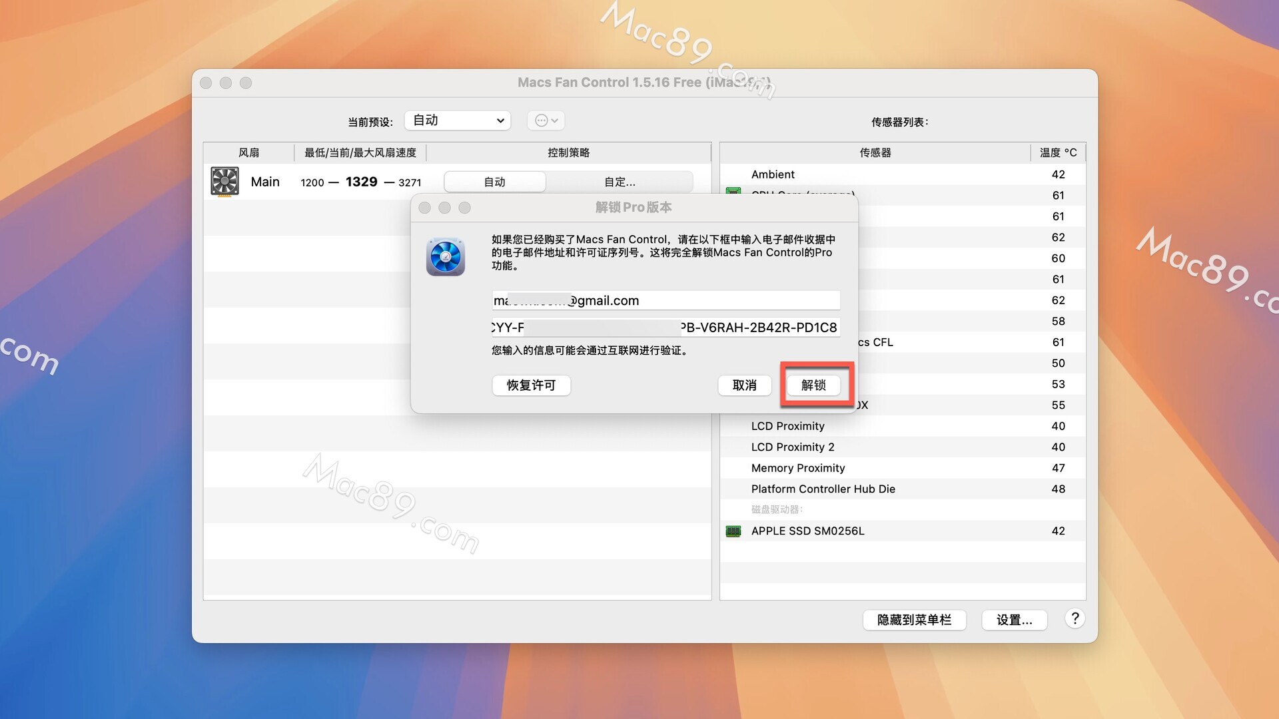Open the ellipsis preset options menu

point(546,120)
